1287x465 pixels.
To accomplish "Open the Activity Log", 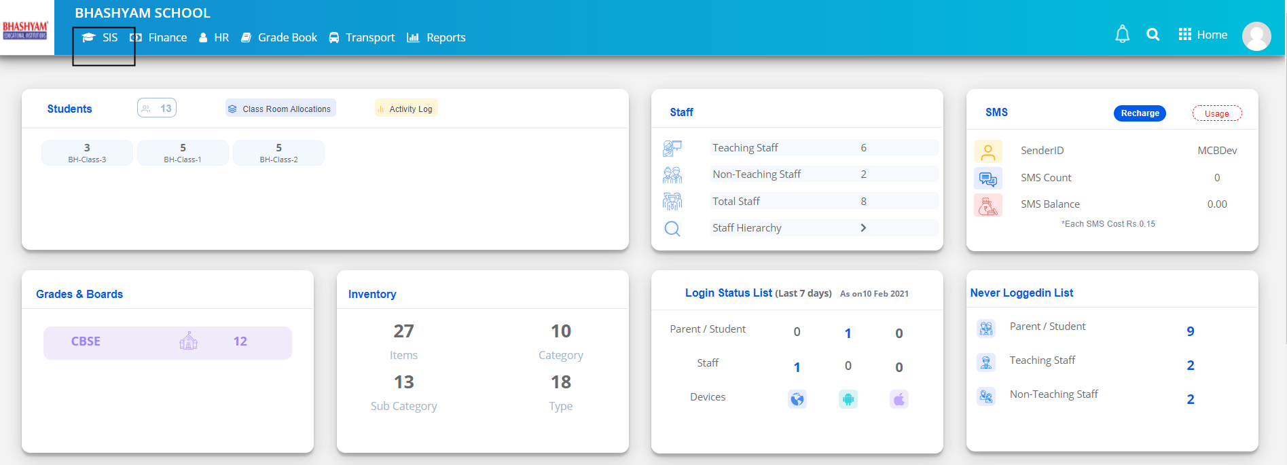I will click(x=406, y=109).
